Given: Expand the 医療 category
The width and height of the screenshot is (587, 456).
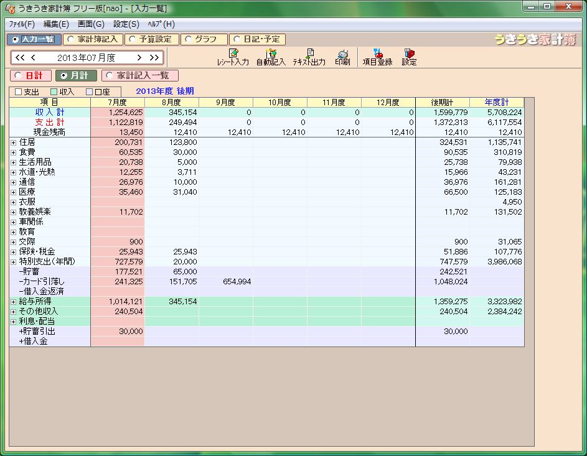Looking at the screenshot, I should tap(14, 192).
